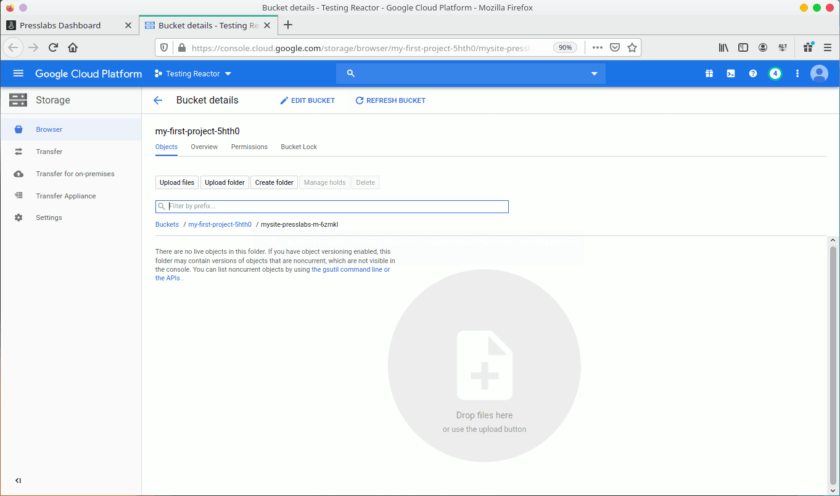Select Transfer for on-premises in sidebar
The image size is (840, 496).
(71, 174)
